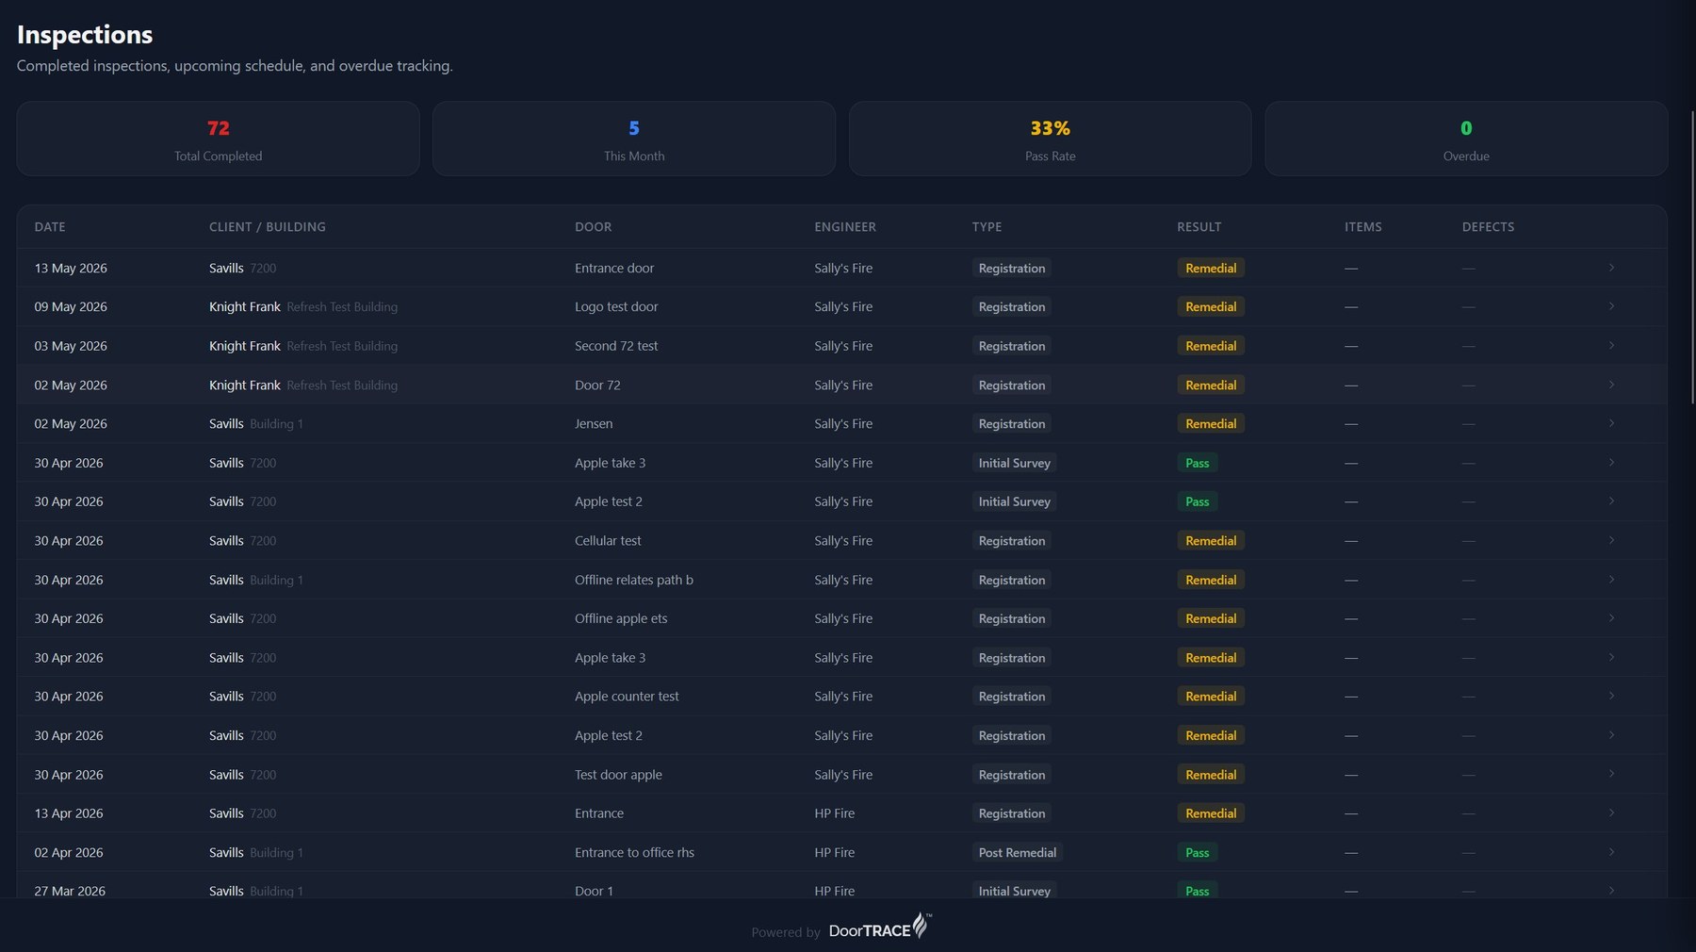
Task: Click the Offline relates path b door name
Action: [634, 580]
